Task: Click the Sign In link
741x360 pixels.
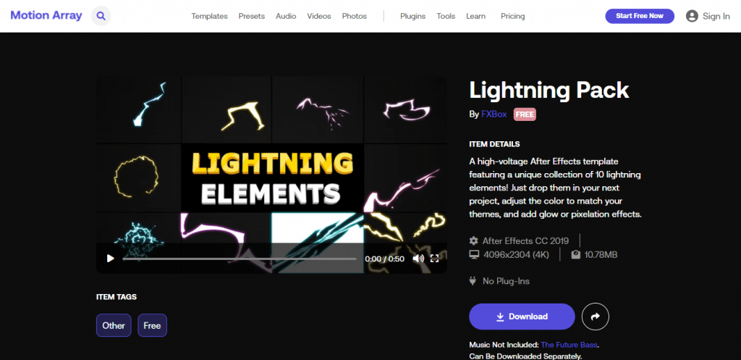Action: coord(716,16)
